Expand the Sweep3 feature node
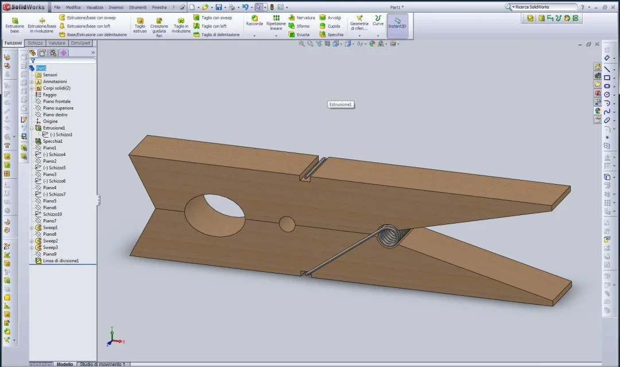 (32, 248)
